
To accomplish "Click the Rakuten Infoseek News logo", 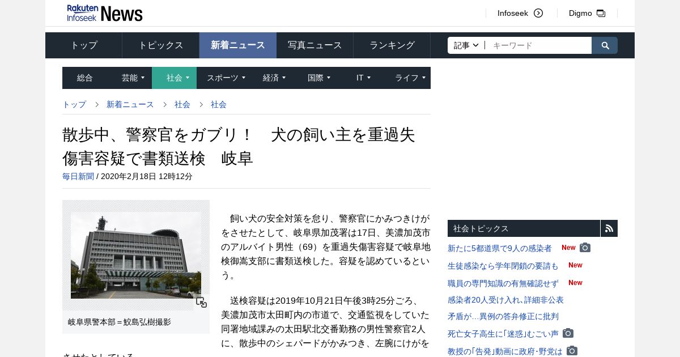I will (x=105, y=13).
